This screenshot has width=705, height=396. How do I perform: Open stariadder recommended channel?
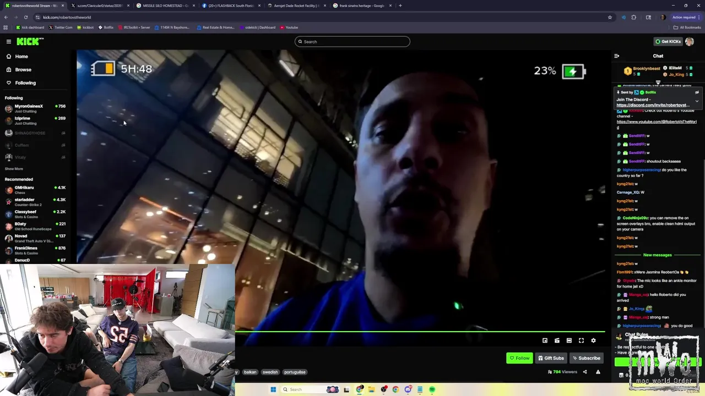[35, 202]
